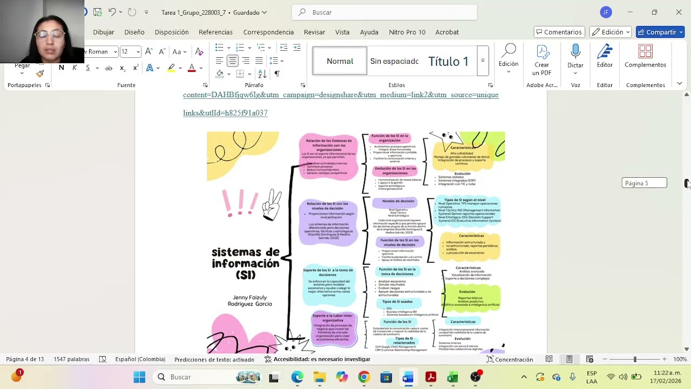Open the Nitro Pro 10 tab
The height and width of the screenshot is (389, 691).
point(407,32)
